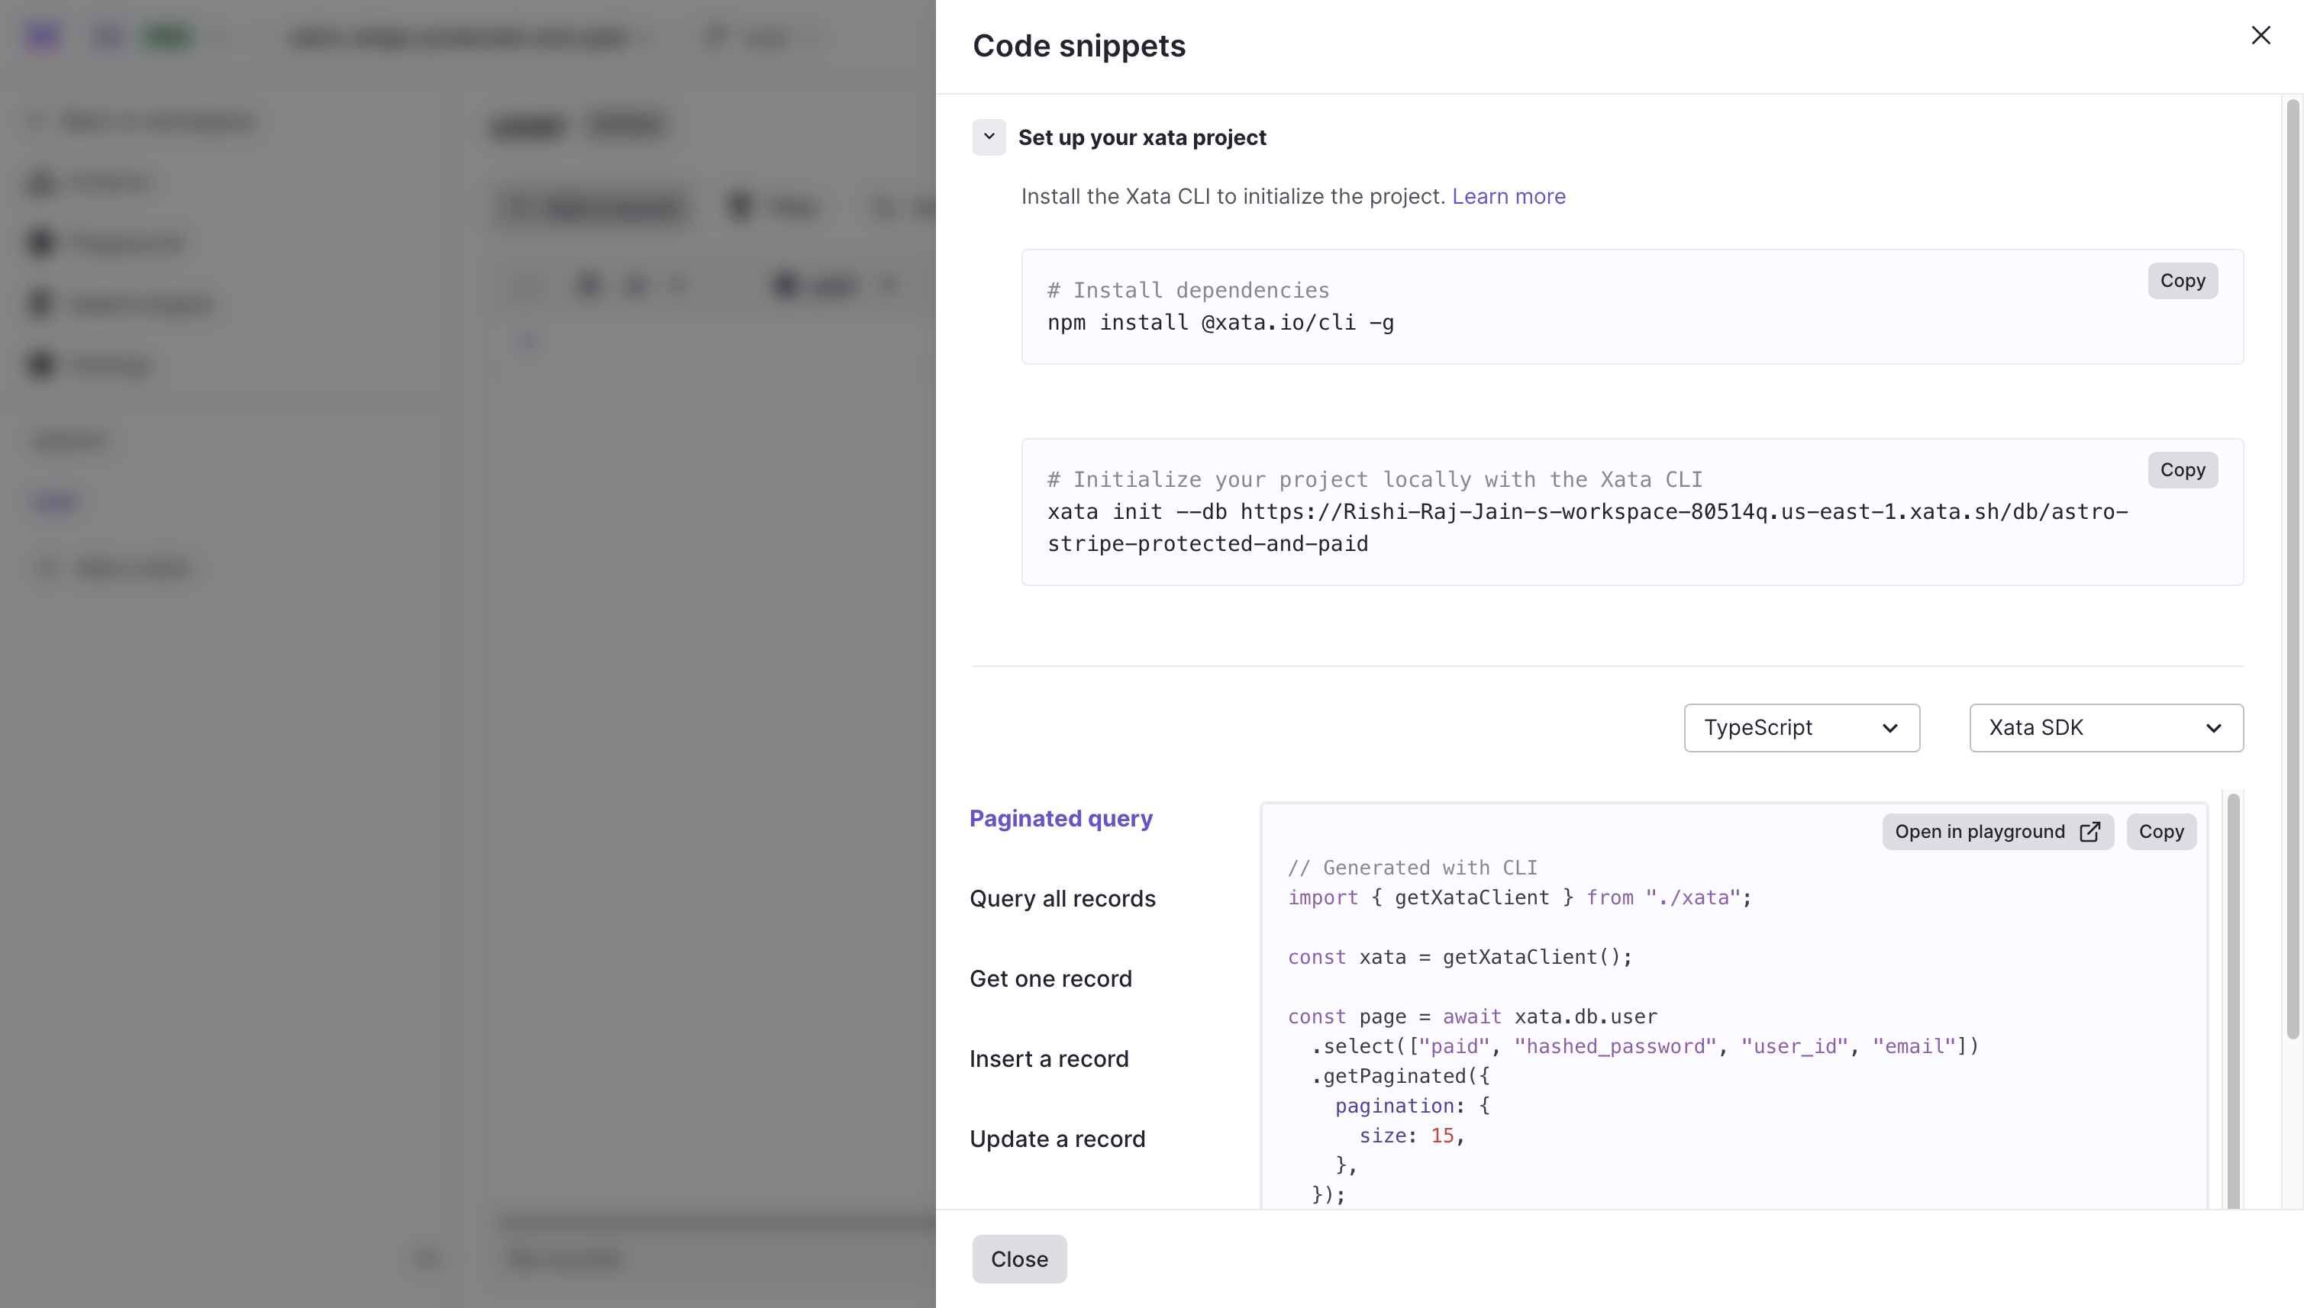
Task: Collapse the Set up your xata project section
Action: pyautogui.click(x=989, y=137)
